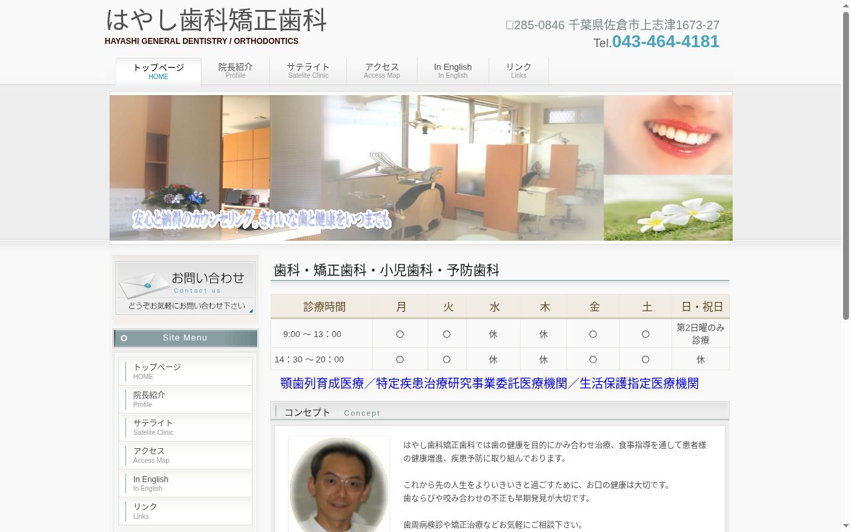Image resolution: width=851 pixels, height=532 pixels.
Task: Click the 月 column header in the schedule
Action: pos(401,307)
